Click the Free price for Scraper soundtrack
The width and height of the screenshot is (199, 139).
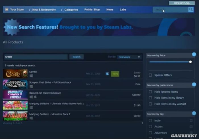coord(138,84)
